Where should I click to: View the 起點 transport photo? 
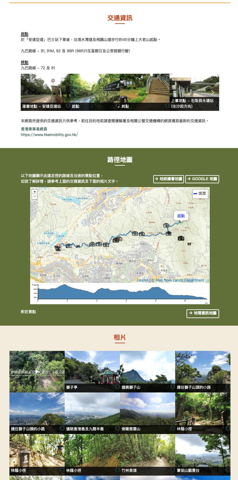tap(95, 92)
